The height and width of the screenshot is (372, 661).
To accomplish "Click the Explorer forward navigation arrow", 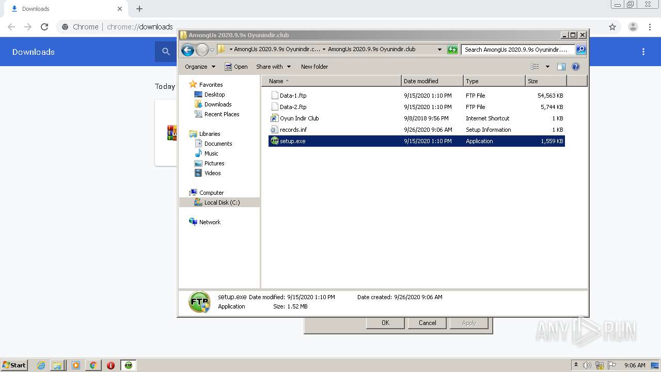I will [x=202, y=50].
